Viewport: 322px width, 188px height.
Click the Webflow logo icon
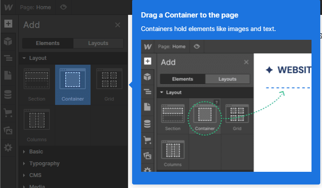pos(7,7)
